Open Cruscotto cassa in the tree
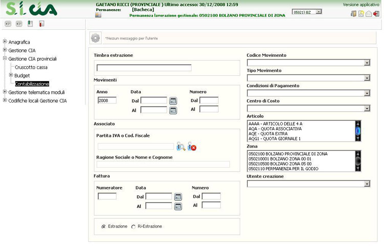This screenshot has height=246, width=384. coord(31,67)
